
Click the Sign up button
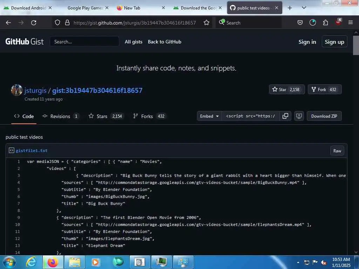pyautogui.click(x=334, y=42)
